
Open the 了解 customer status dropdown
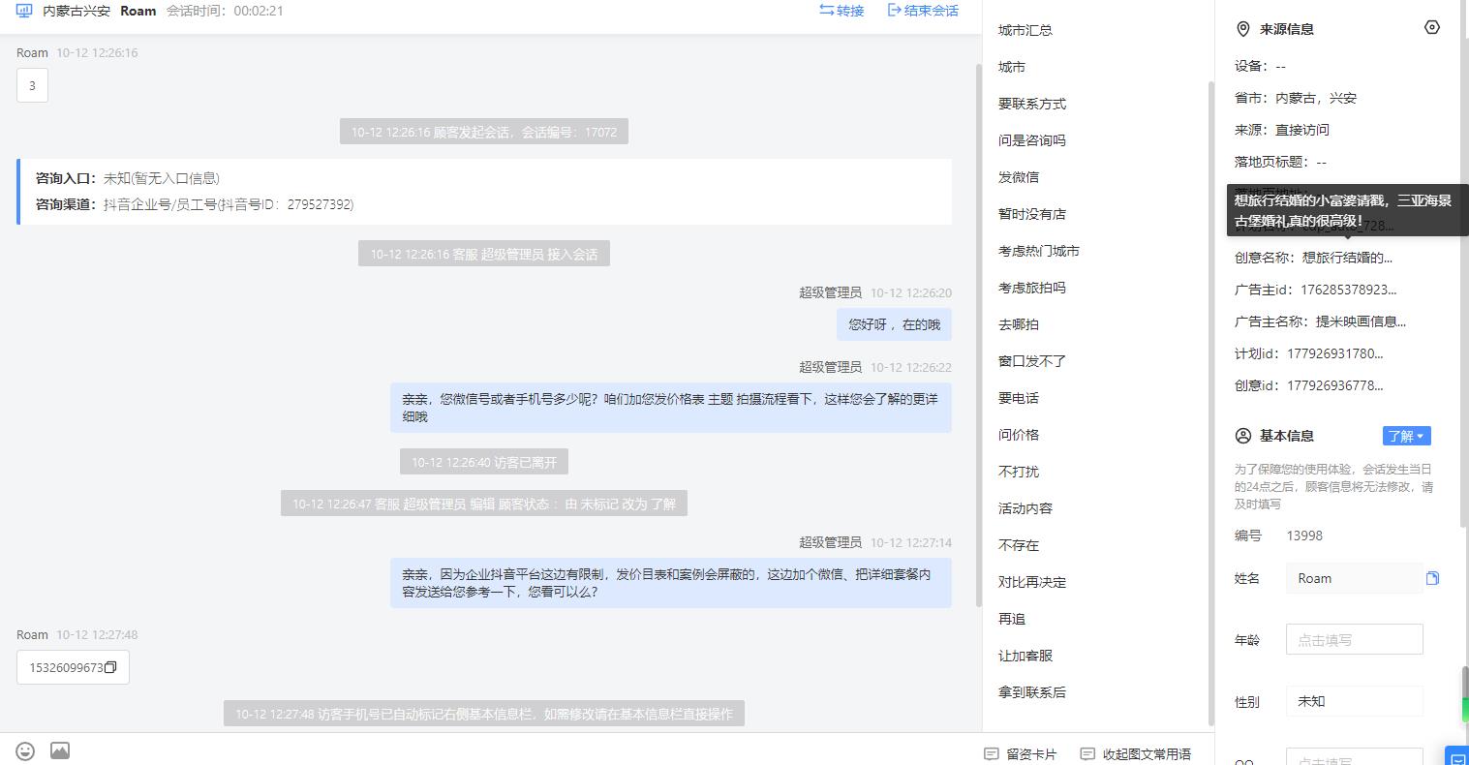1407,436
